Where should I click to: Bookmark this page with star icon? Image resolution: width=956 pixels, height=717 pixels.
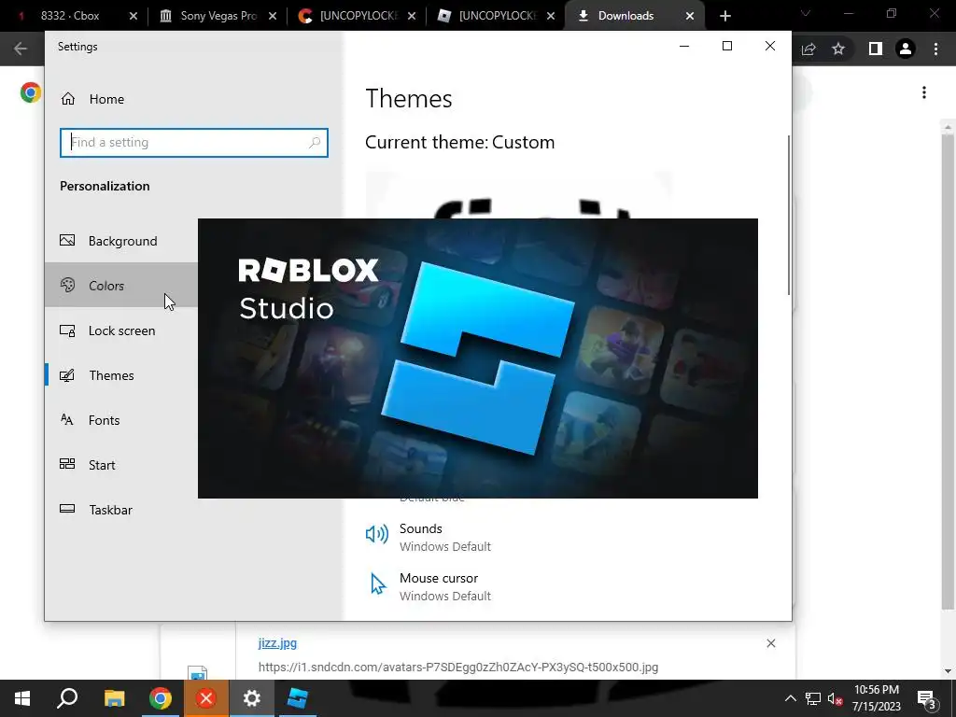click(x=838, y=49)
